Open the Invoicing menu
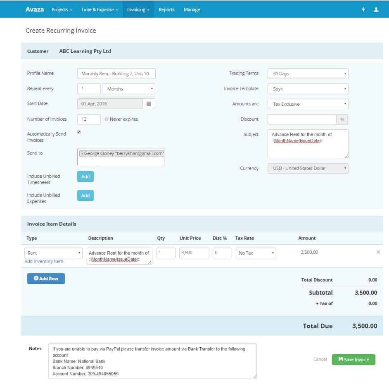 point(138,9)
